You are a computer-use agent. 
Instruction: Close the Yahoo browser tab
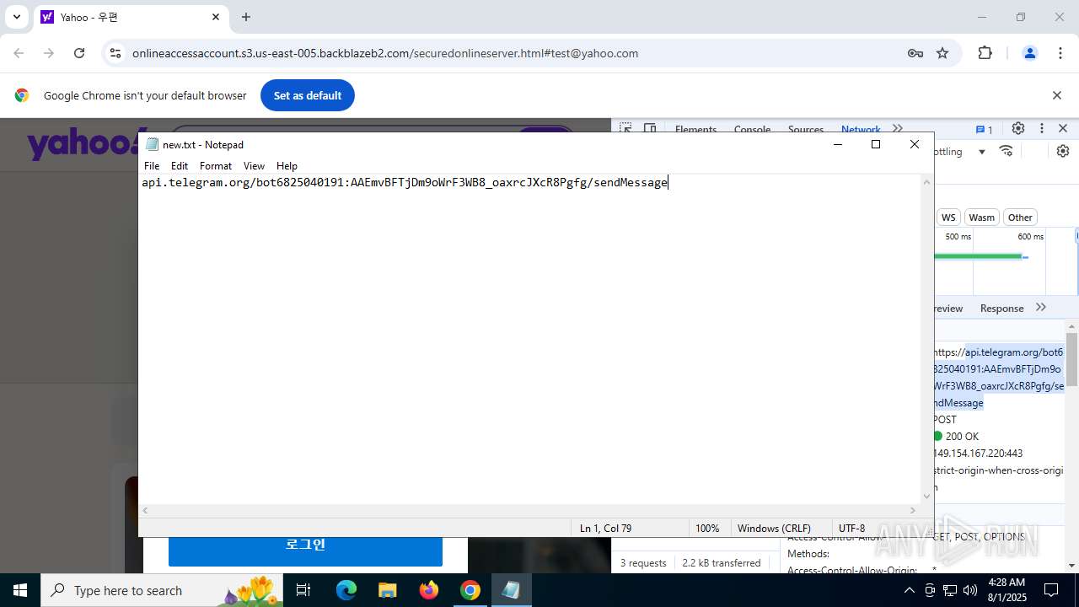pyautogui.click(x=216, y=17)
